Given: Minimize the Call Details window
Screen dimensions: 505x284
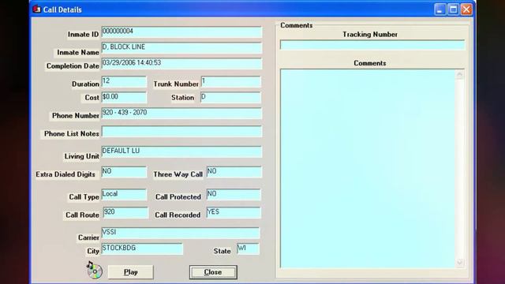Looking at the screenshot, I should 440,9.
